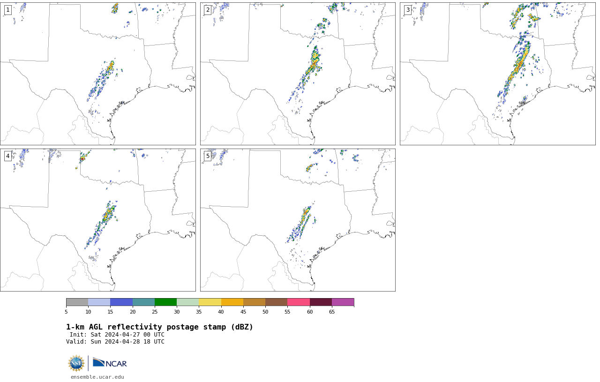Click the 1-km AGL reflectivity title
The image size is (600, 382).
coord(159,327)
